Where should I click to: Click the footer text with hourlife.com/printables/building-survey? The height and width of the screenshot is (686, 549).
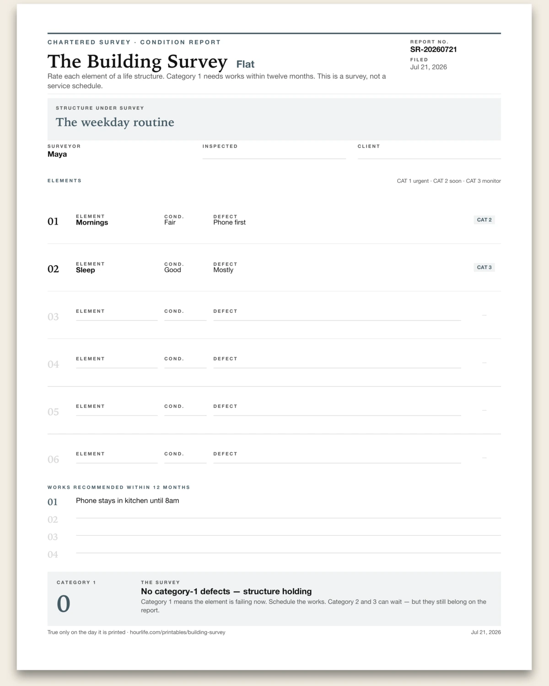[136, 632]
